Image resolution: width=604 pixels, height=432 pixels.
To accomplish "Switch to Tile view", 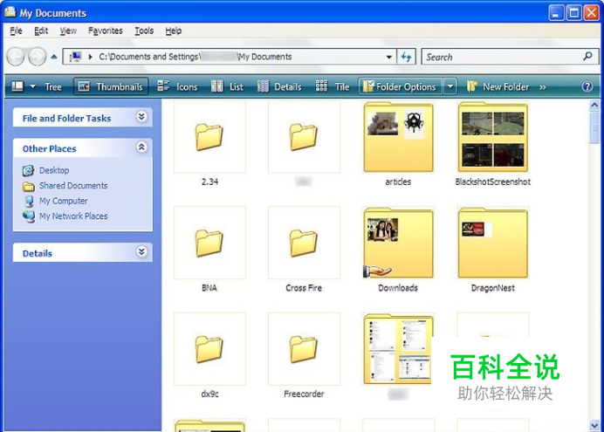I will click(x=332, y=86).
